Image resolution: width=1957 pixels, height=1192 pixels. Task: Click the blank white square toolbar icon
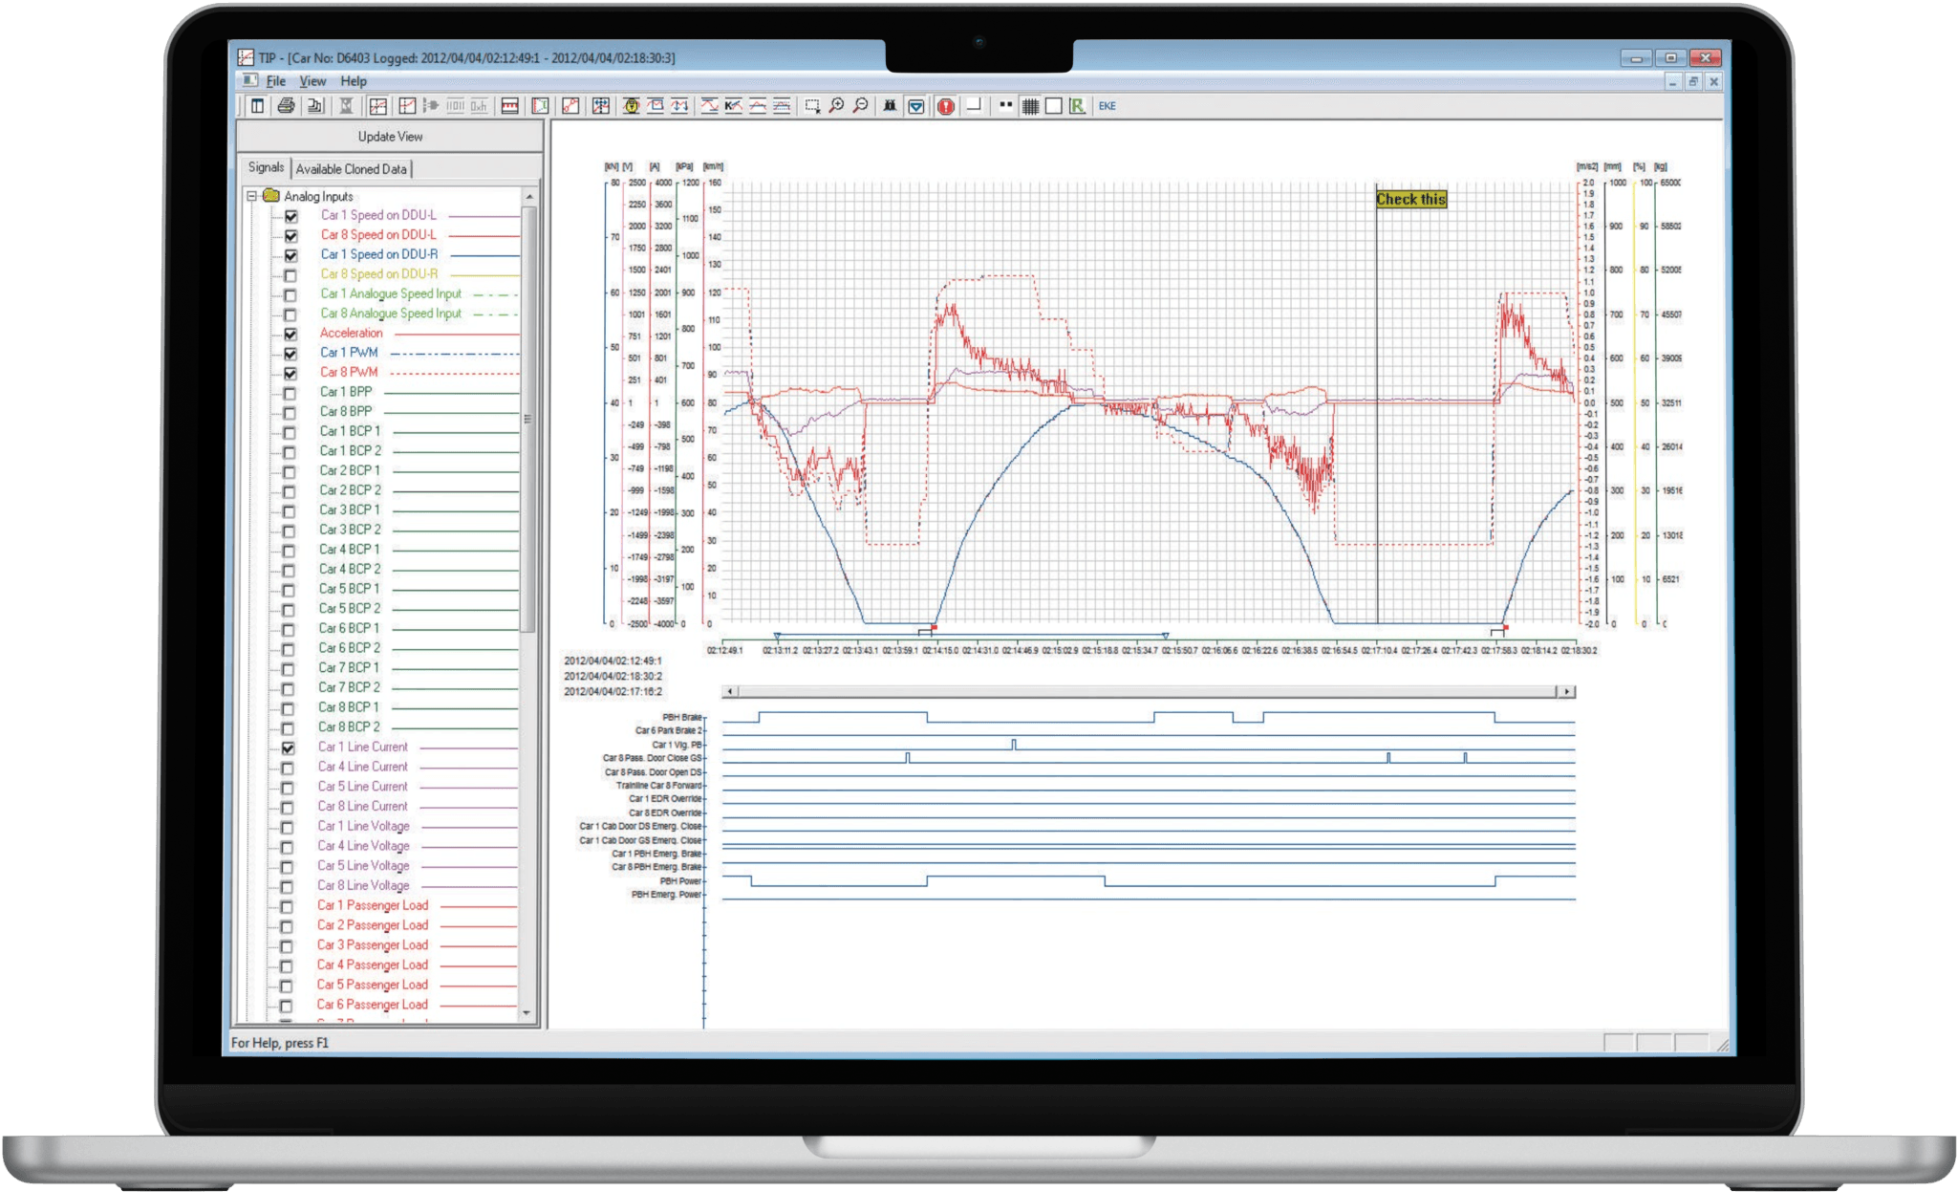(1053, 106)
